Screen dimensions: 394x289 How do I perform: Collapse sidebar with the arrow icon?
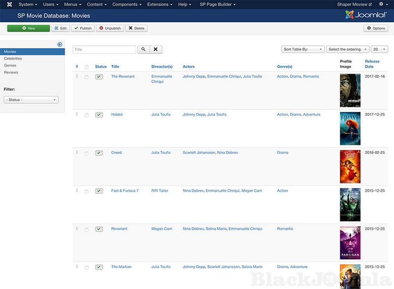pos(60,44)
